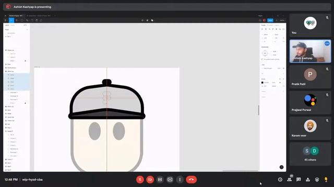
Task: Open the 45 others participant tile
Action: point(310,154)
